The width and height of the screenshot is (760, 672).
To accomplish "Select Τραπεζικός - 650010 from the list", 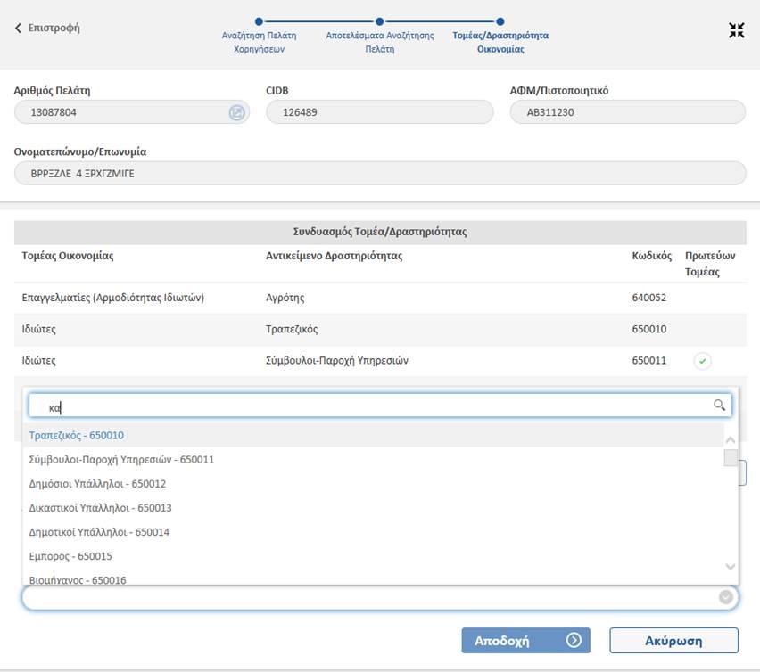I will 77,436.
